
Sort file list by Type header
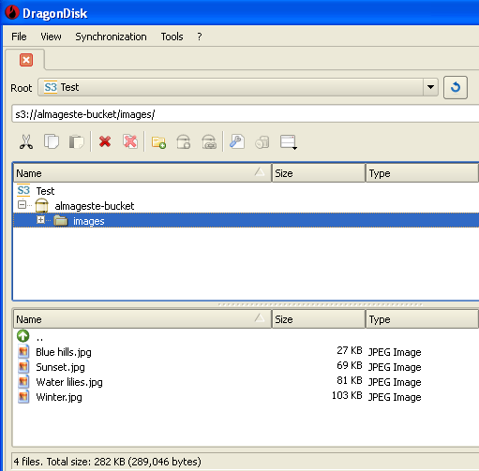point(422,319)
